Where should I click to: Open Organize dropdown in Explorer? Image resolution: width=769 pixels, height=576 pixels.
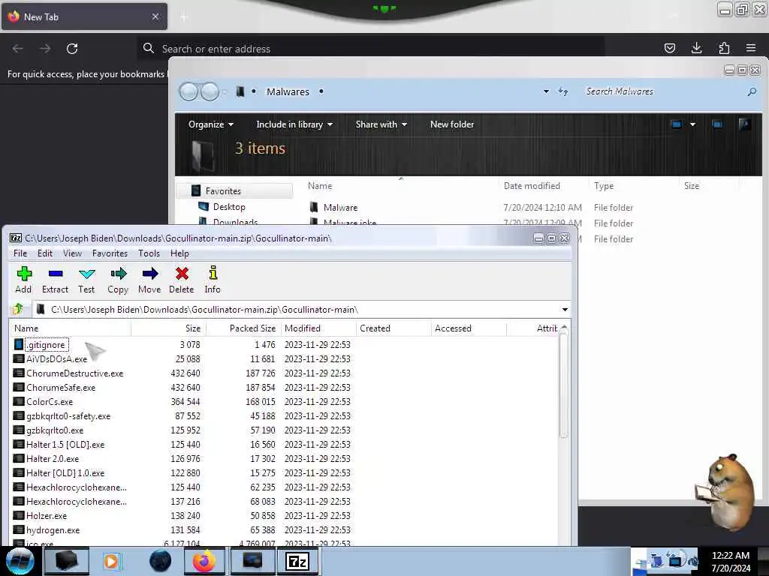click(x=211, y=124)
